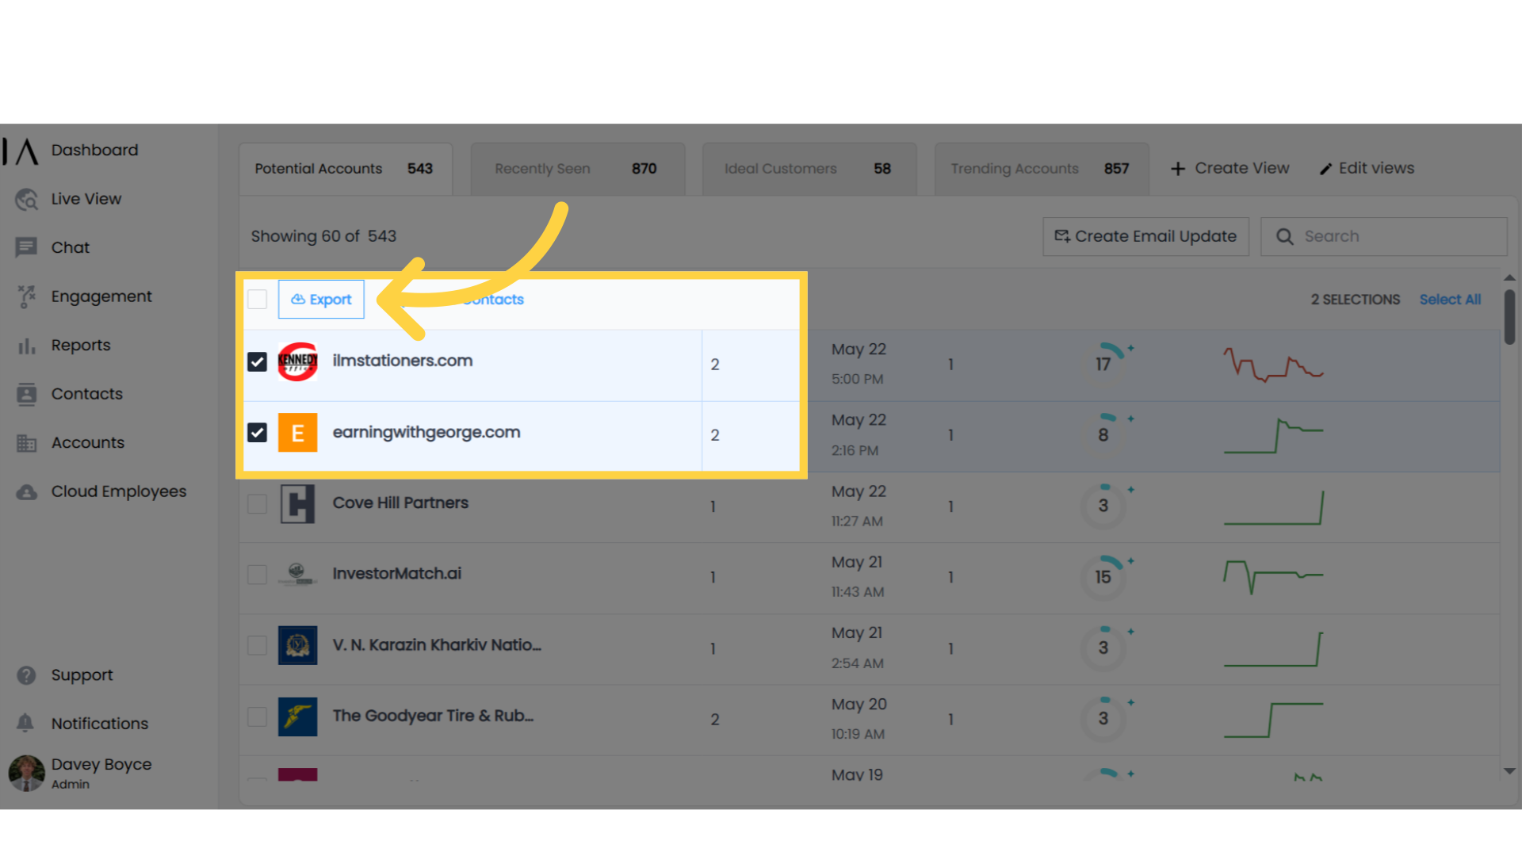Check the Goodyear Tire & Rub checkbox
This screenshot has width=1522, height=856.
257,717
